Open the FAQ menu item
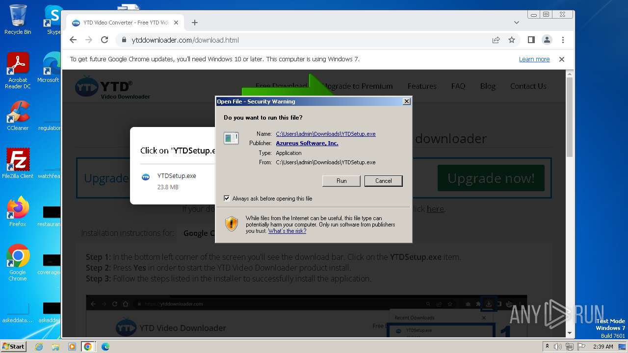The image size is (628, 353). pos(458,86)
